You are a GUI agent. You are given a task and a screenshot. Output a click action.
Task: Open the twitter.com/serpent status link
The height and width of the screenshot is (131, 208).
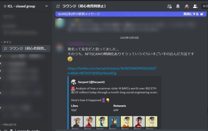(x=112, y=71)
